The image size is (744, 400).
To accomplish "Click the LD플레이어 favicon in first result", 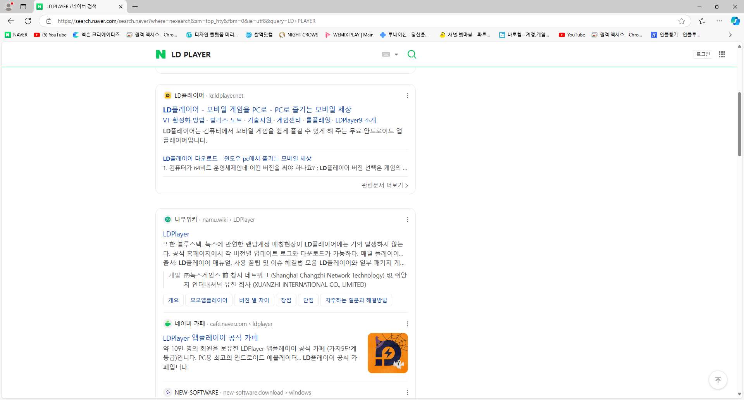I will pos(168,96).
